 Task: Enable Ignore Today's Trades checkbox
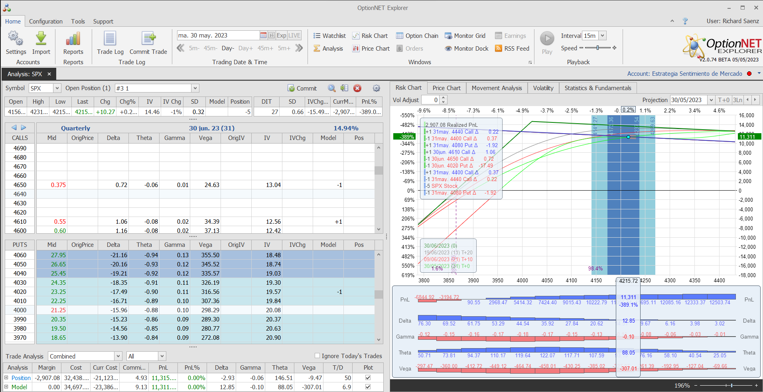(x=317, y=356)
